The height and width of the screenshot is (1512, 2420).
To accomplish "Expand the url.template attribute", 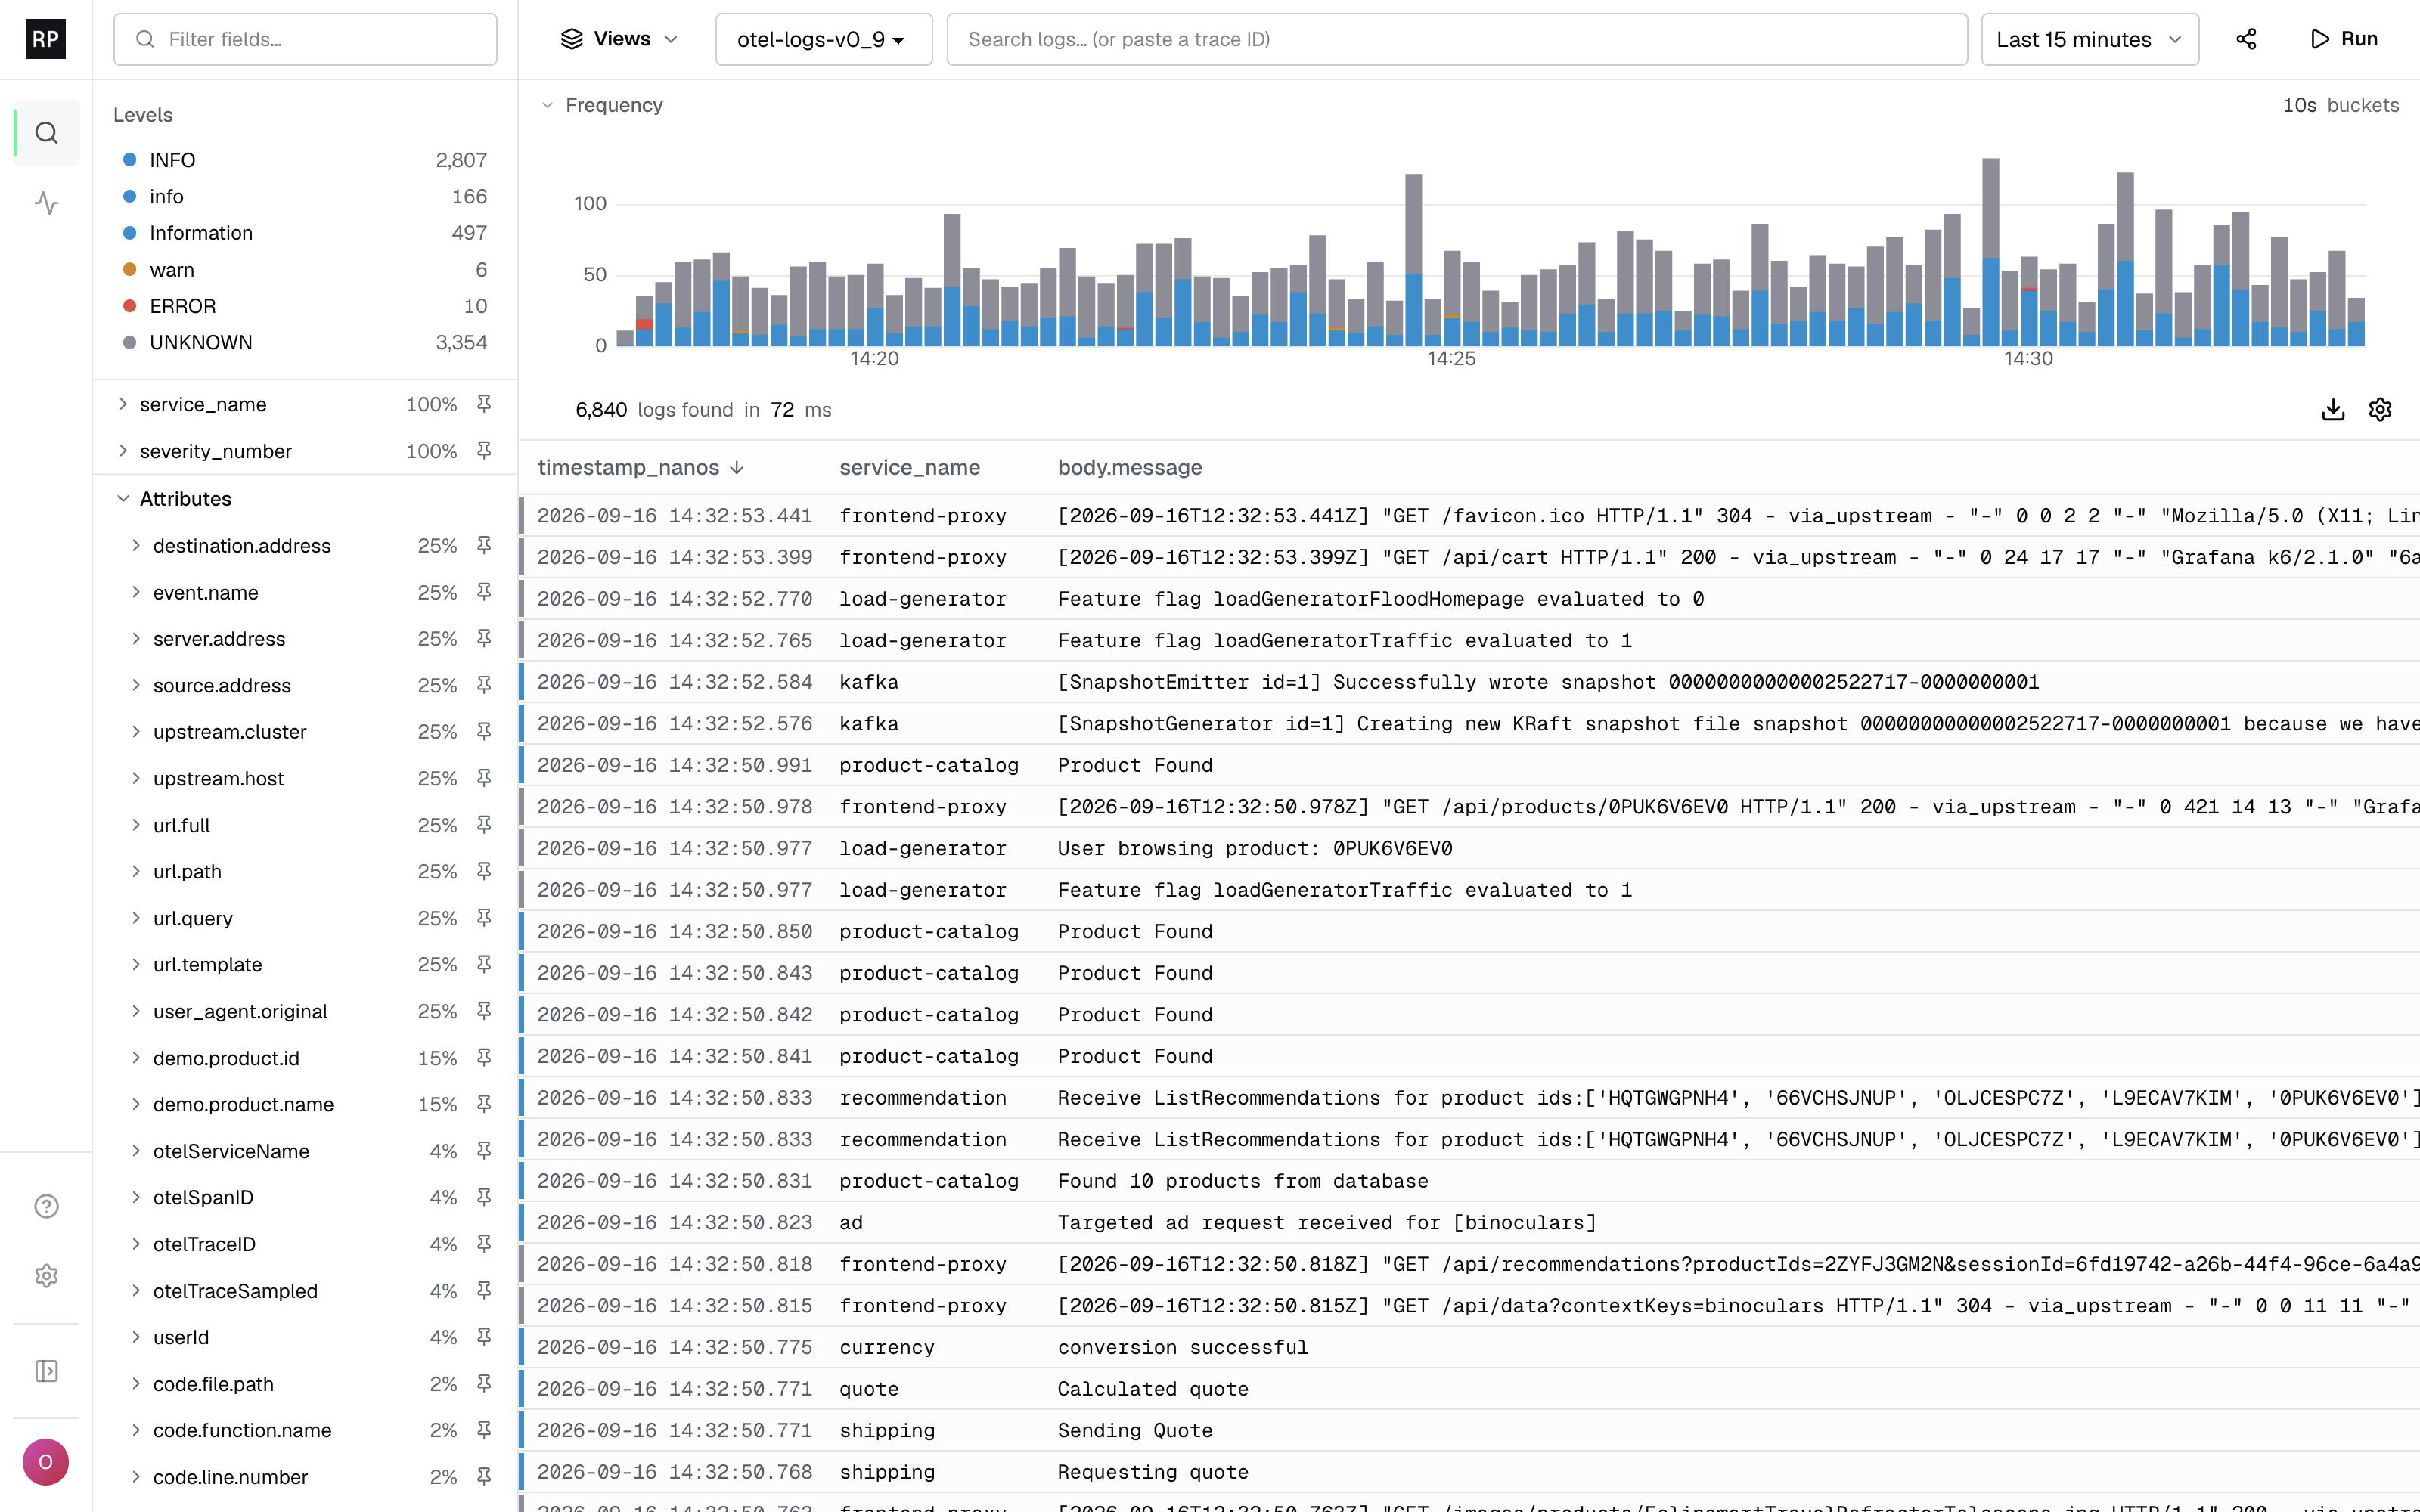I will [x=136, y=964].
